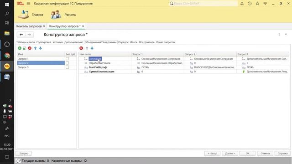Click the Запрос button at bottom left

[x=24, y=154]
